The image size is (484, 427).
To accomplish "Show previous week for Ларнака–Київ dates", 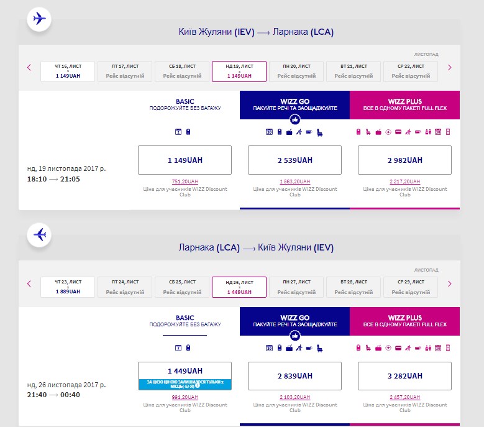I will click(x=29, y=284).
